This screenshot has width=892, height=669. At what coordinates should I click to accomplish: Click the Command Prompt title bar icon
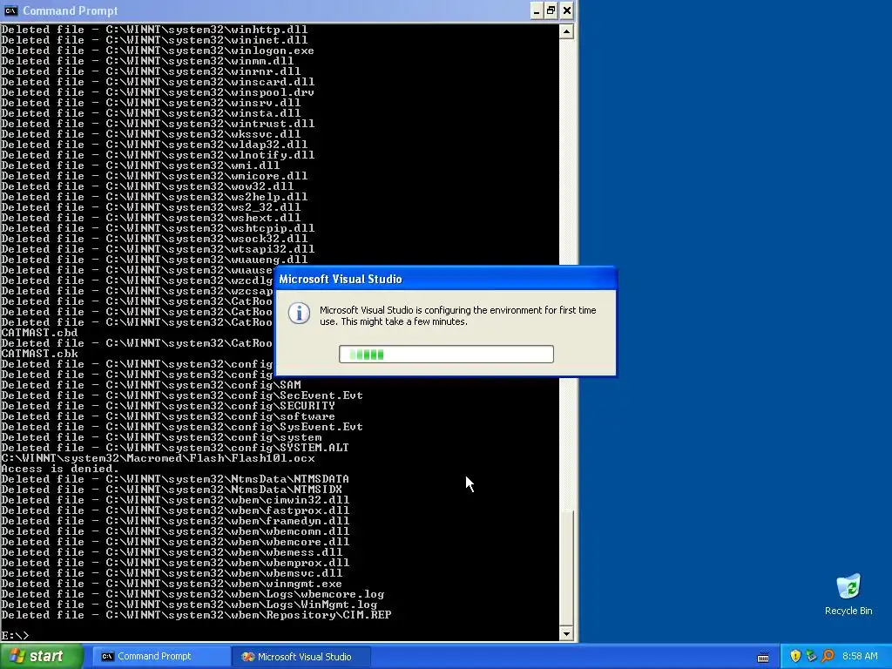[10, 10]
